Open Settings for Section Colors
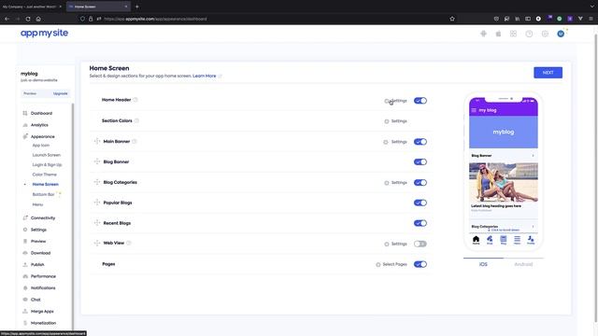The image size is (598, 336). pos(396,121)
